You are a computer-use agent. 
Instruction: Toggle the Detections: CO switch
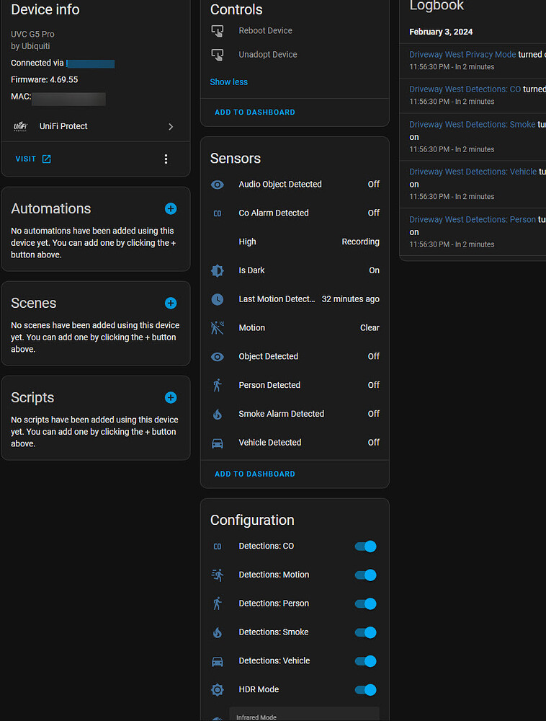coord(365,547)
